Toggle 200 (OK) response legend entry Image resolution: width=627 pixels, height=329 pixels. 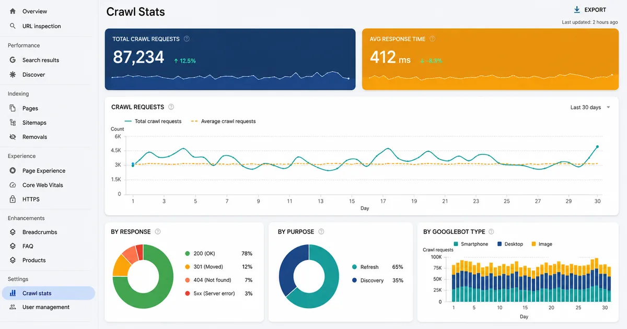(218, 253)
